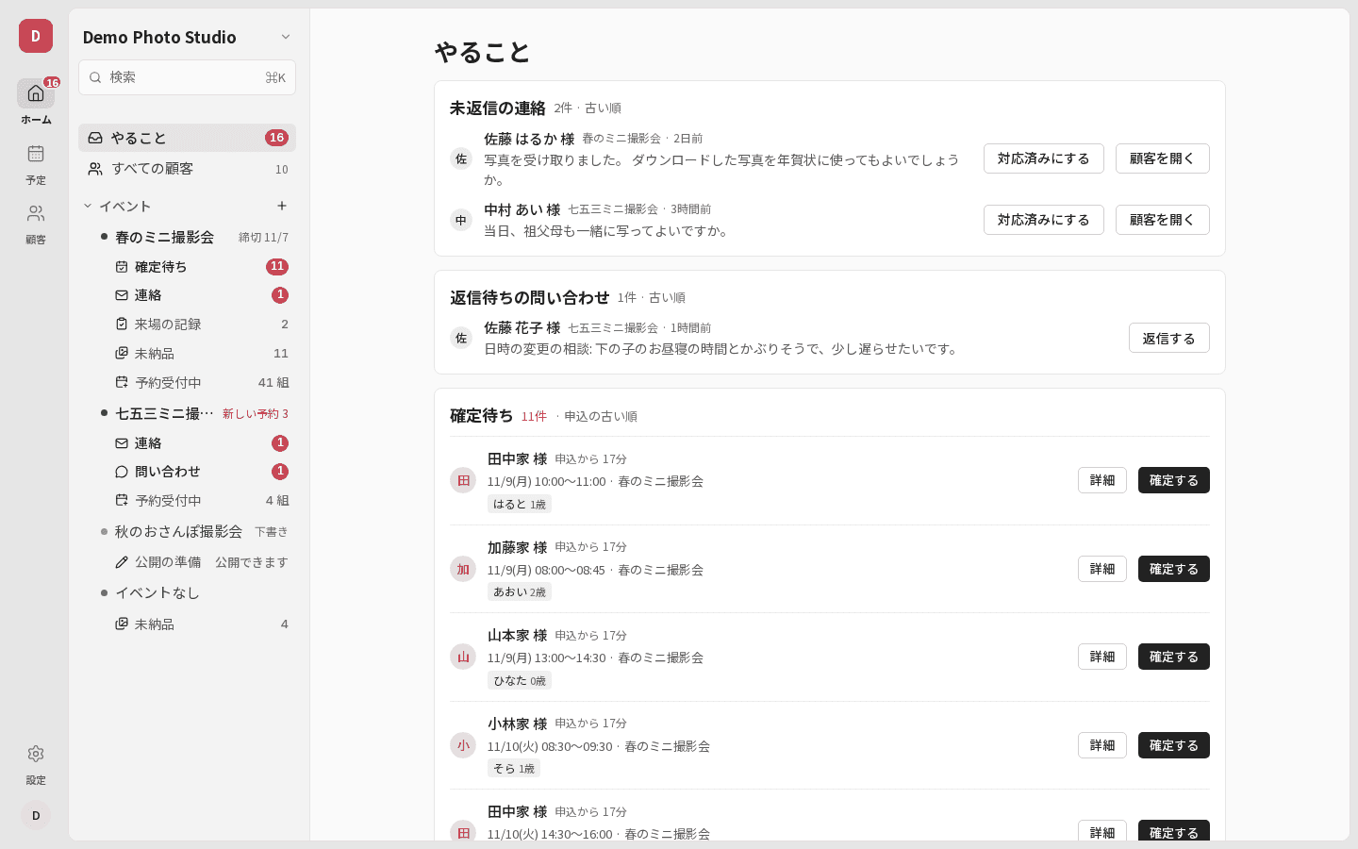The image size is (1358, 849).
Task: Click 詳細 for 山本家
Action: (x=1102, y=657)
